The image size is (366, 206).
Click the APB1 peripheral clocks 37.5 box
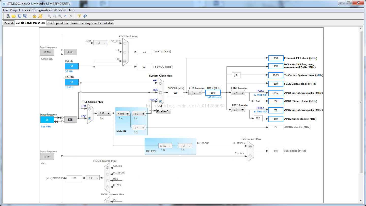(x=276, y=93)
